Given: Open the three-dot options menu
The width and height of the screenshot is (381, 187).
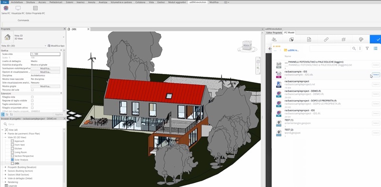Looking at the screenshot, I should coord(360,49).
